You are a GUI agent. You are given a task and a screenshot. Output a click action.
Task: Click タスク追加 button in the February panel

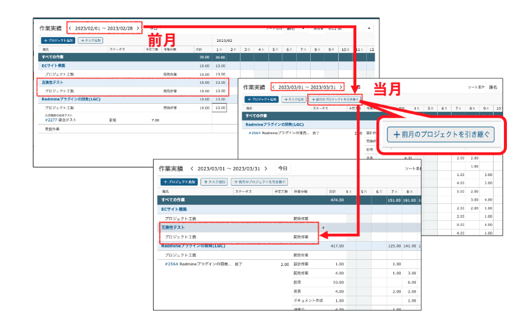(x=90, y=40)
